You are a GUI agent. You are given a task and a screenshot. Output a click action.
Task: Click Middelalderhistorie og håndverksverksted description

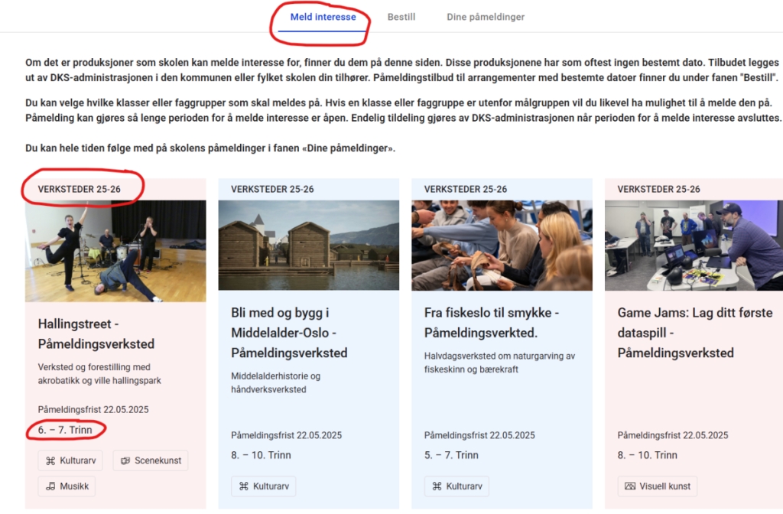coord(275,382)
